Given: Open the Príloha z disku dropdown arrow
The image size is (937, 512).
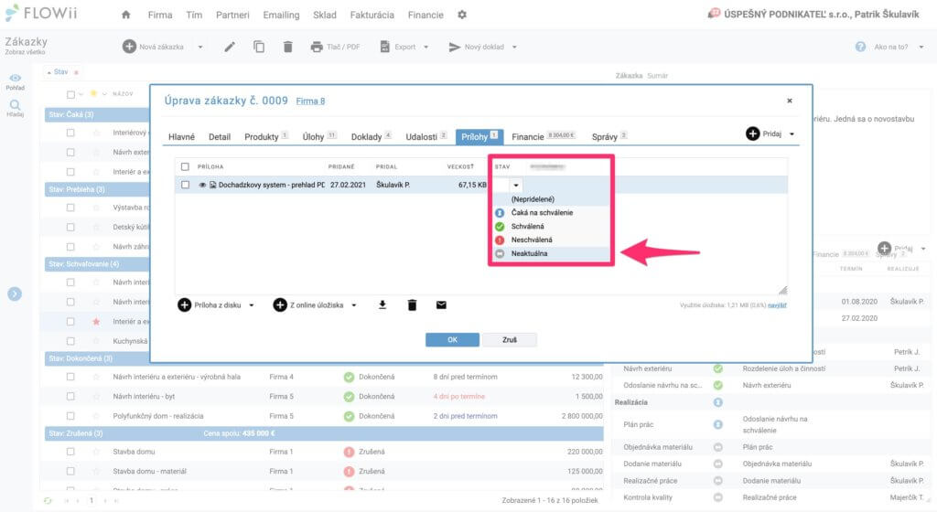Looking at the screenshot, I should click(252, 305).
